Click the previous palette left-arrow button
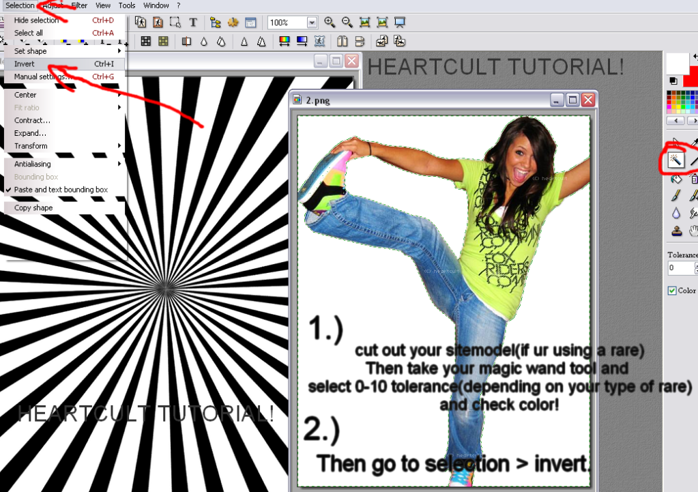This screenshot has width=698, height=492. pos(677,121)
